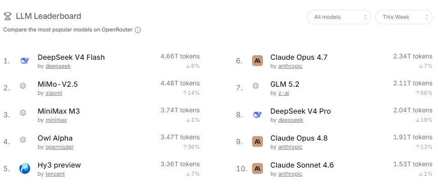This screenshot has width=438, height=186.
Task: Click the DeepSeek V4 Pro whale icon
Action: (257, 115)
